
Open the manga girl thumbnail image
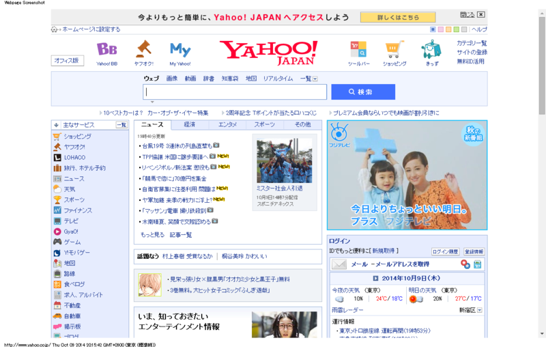149,285
